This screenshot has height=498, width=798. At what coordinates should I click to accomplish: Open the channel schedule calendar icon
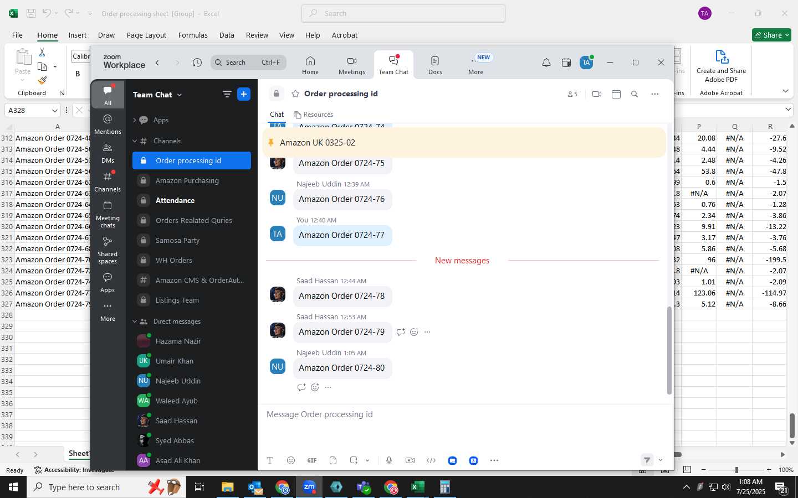pos(616,94)
